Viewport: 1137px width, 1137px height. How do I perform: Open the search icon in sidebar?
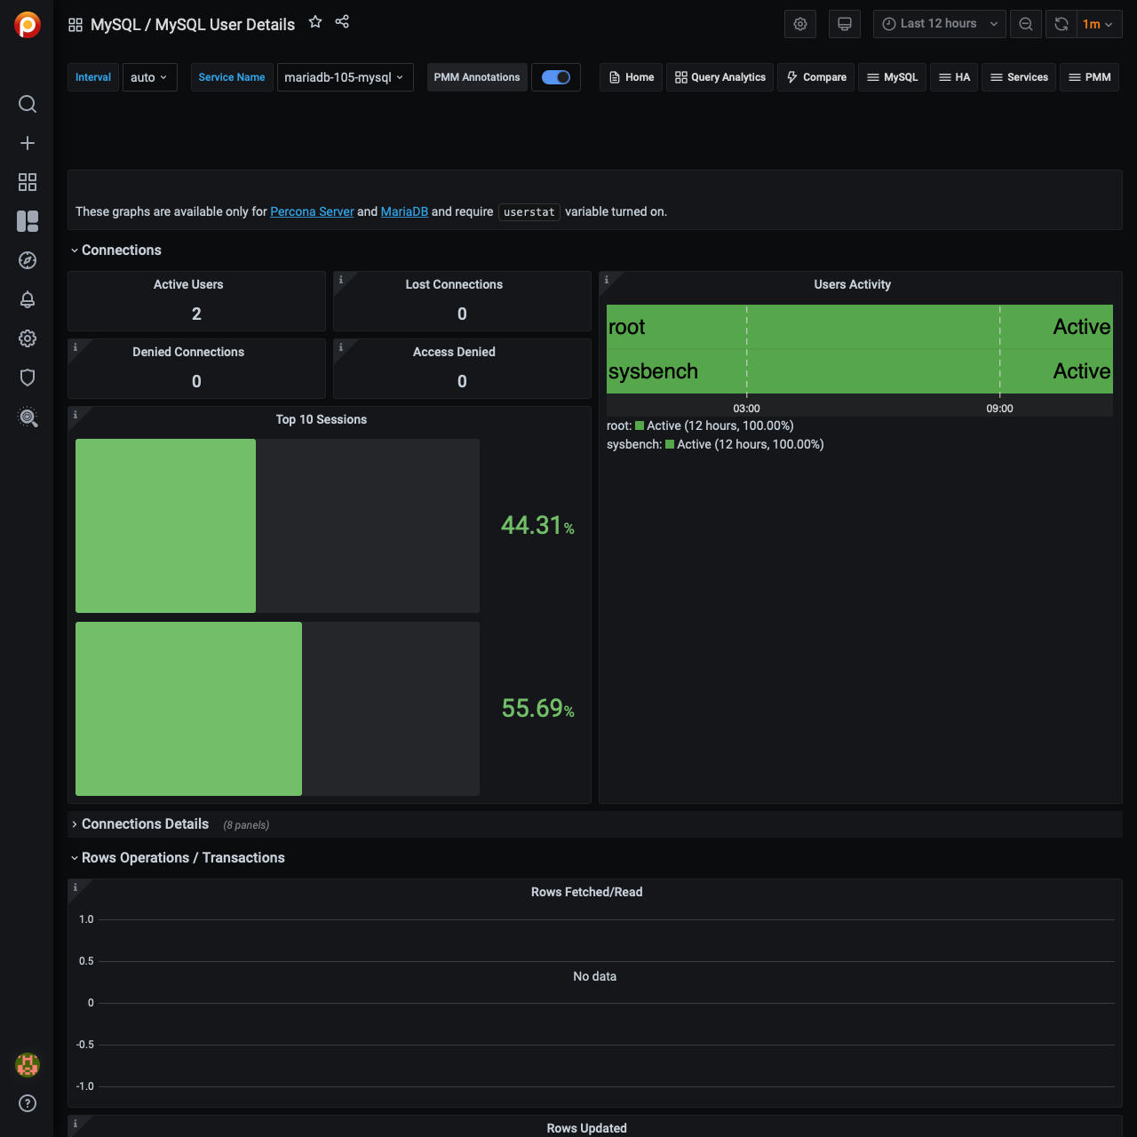tap(28, 104)
